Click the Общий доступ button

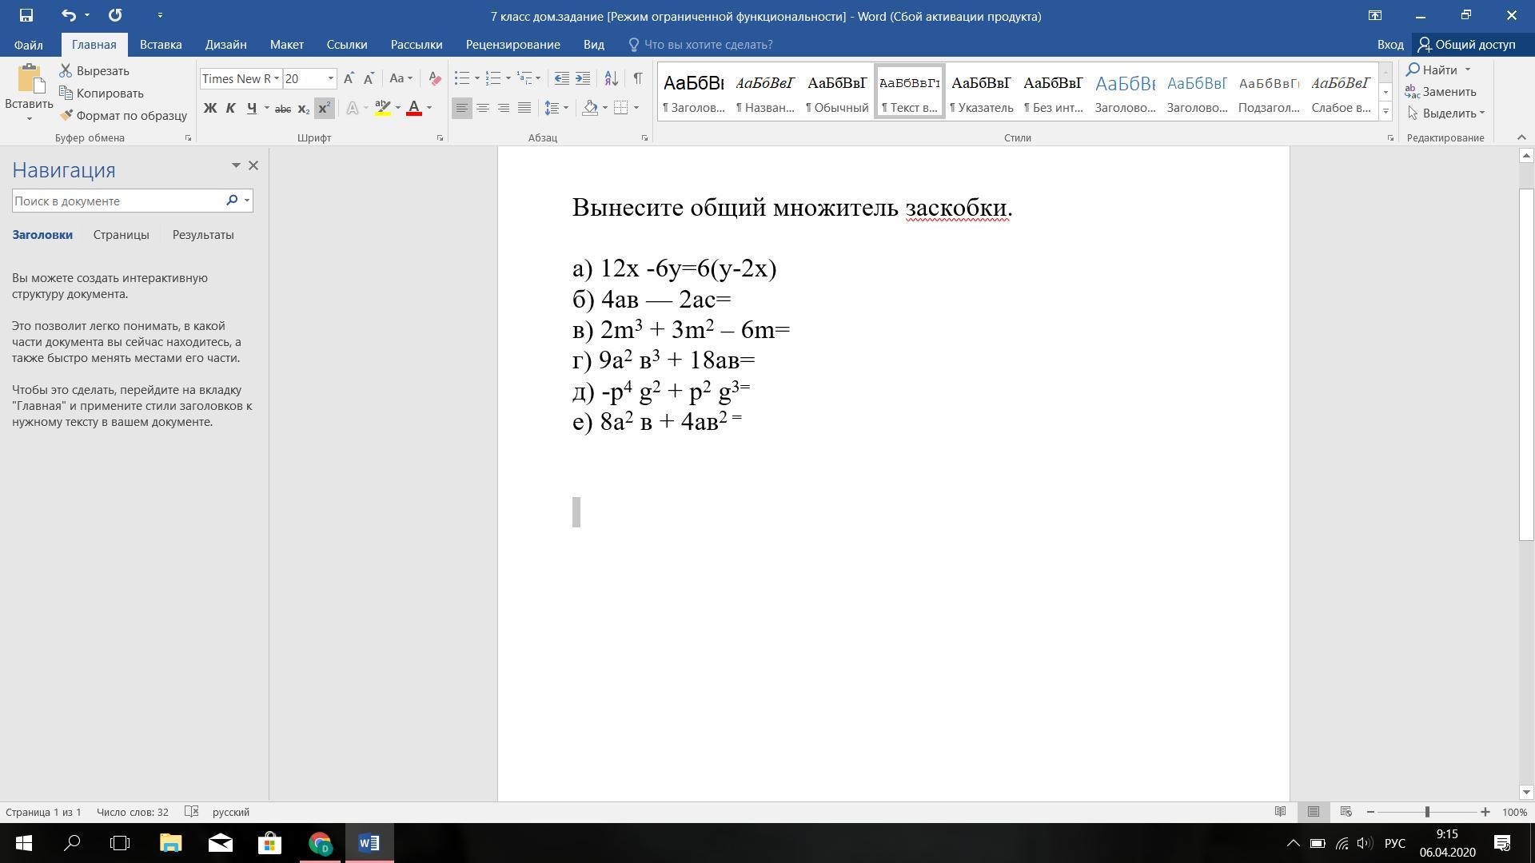pos(1466,45)
